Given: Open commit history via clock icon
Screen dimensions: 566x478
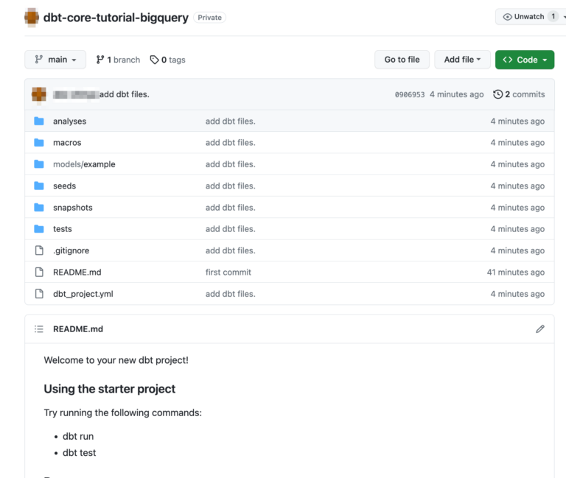Looking at the screenshot, I should (498, 94).
